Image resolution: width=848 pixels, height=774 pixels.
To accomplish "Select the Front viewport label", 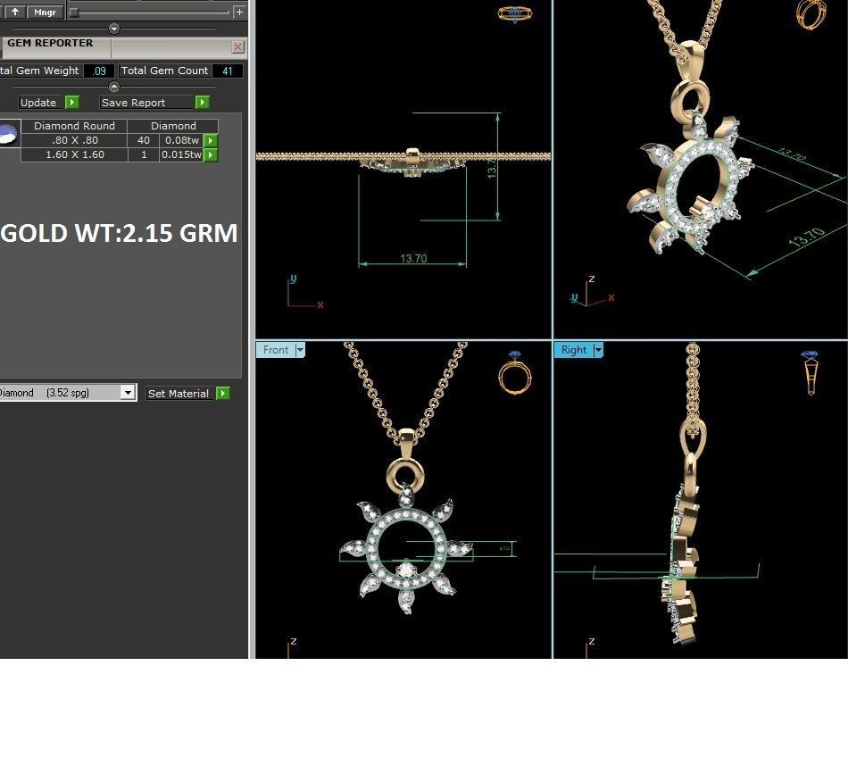I will point(275,350).
